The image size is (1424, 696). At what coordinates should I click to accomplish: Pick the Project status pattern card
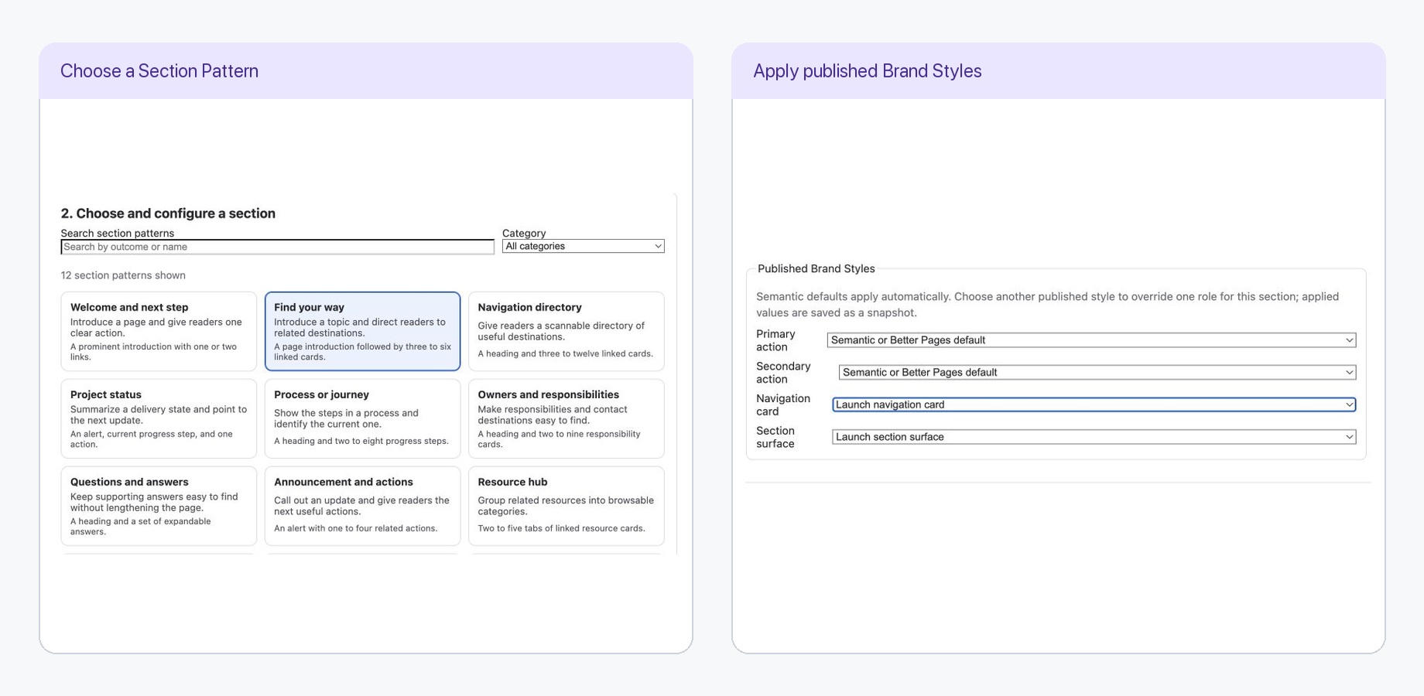159,418
